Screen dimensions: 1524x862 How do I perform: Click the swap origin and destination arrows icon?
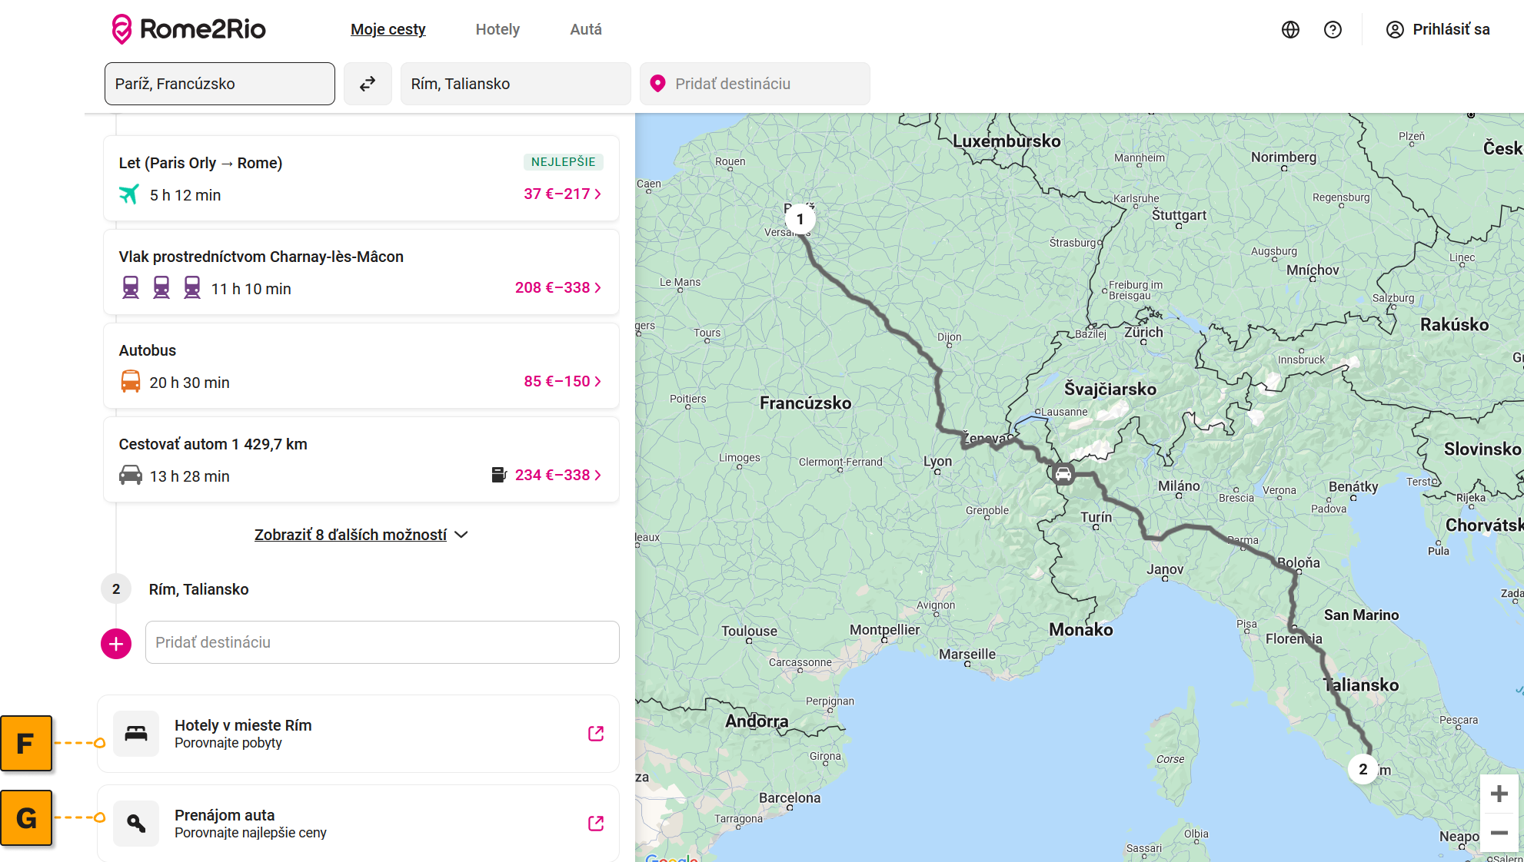368,84
